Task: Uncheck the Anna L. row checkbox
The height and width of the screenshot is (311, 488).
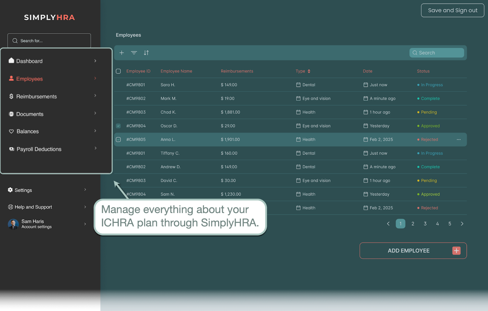Action: point(118,140)
